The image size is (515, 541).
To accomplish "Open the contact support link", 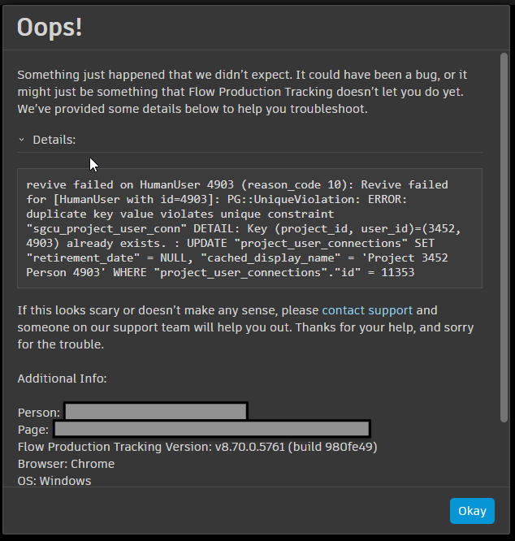I will pyautogui.click(x=367, y=310).
